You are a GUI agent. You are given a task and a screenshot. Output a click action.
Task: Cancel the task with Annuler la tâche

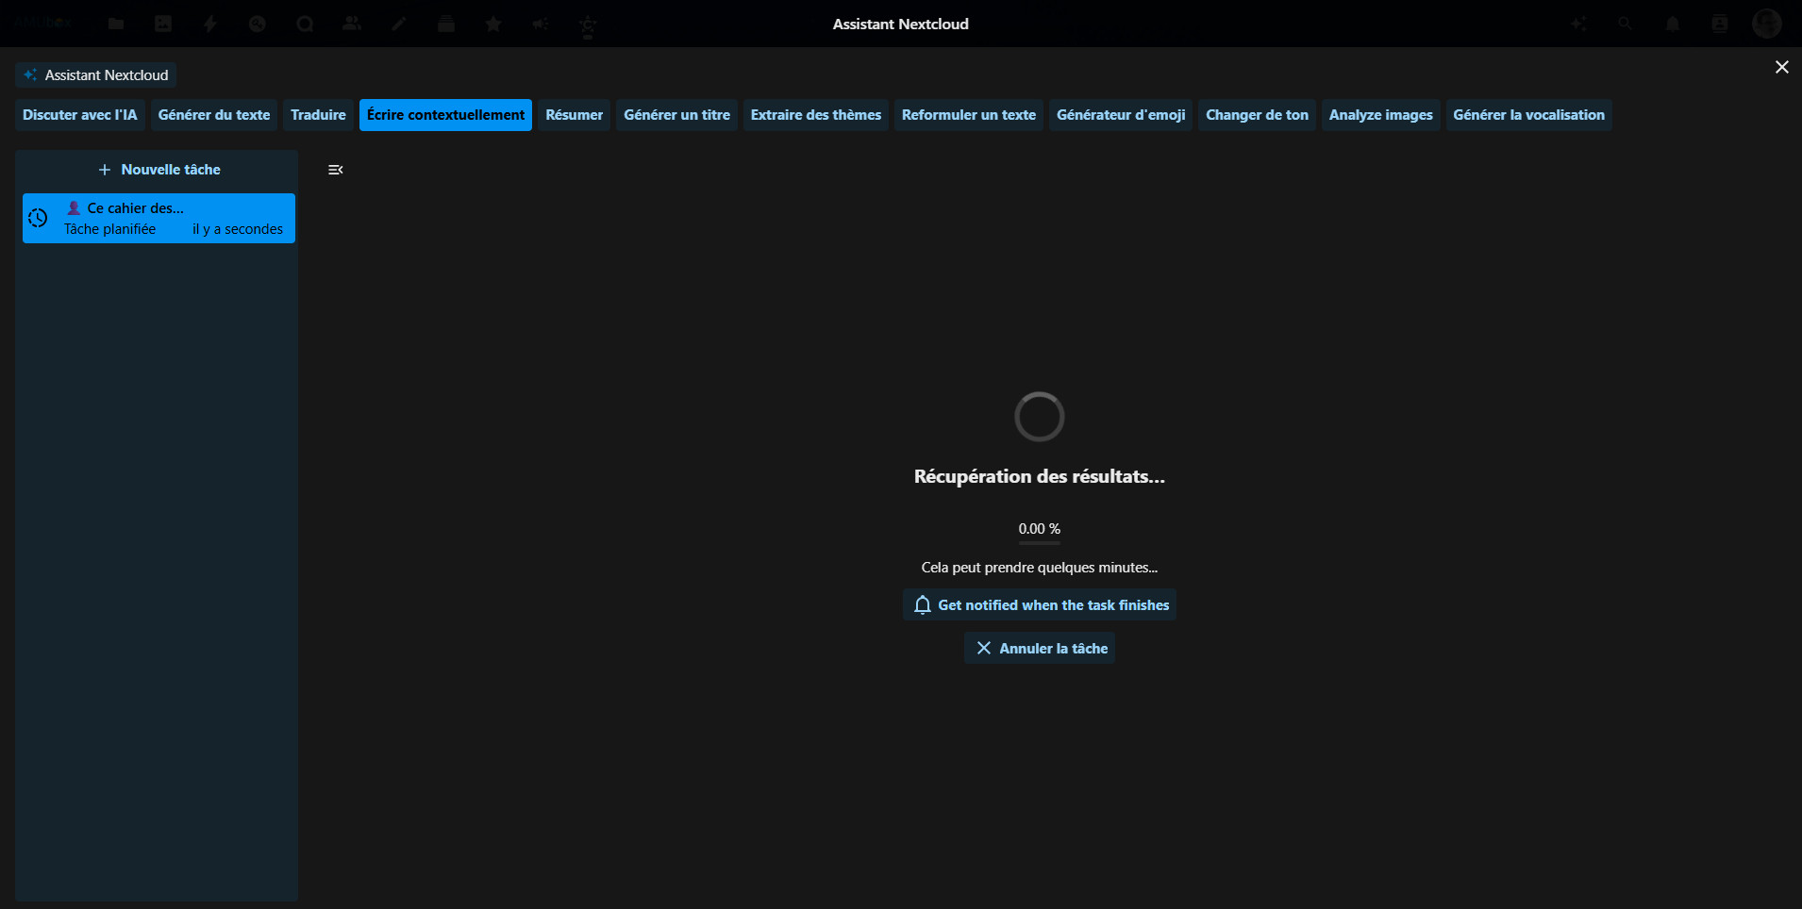[x=1040, y=649]
